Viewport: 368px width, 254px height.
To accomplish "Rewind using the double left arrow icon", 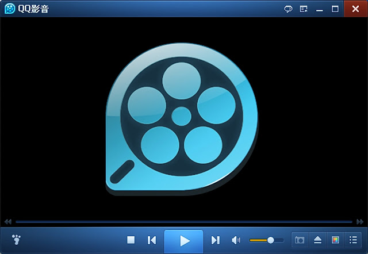I will (7, 222).
